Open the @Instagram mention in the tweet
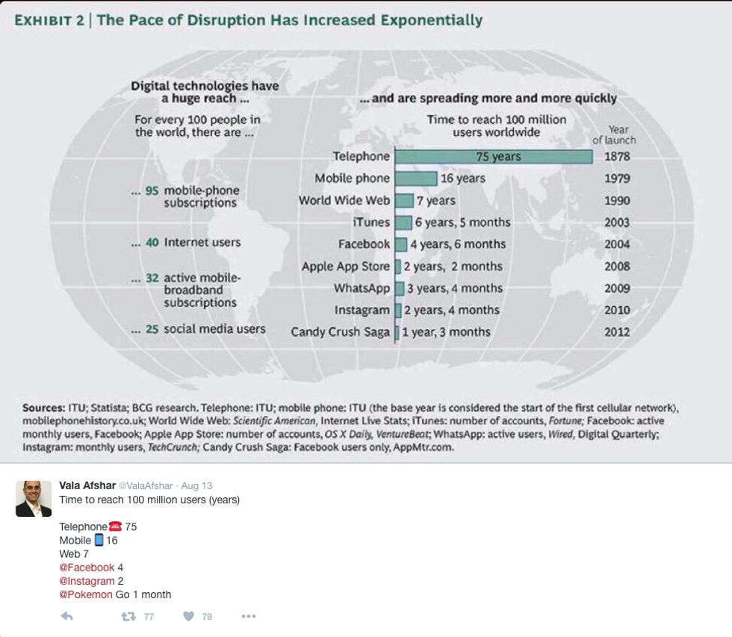The width and height of the screenshot is (732, 637). 87,581
